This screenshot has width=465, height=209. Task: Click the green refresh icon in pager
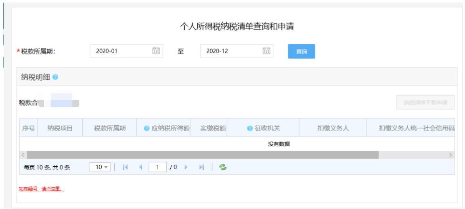coord(223,167)
